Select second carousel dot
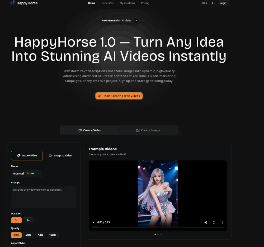Image resolution: width=264 pixels, height=247 pixels. (x=158, y=234)
